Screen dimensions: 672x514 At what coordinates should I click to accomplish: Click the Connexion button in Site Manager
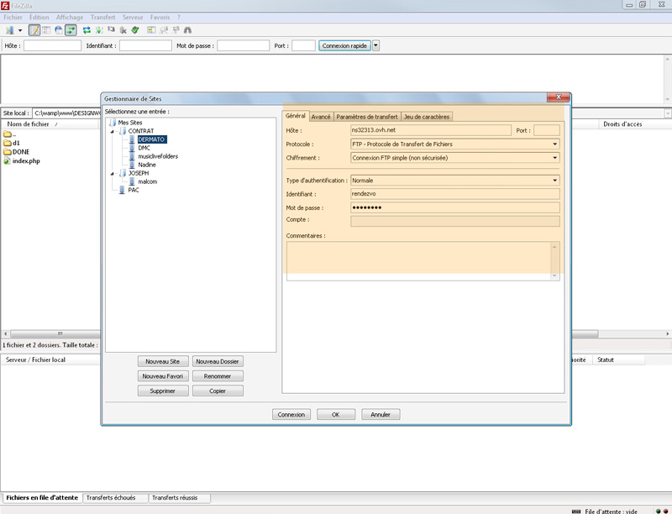tap(291, 415)
